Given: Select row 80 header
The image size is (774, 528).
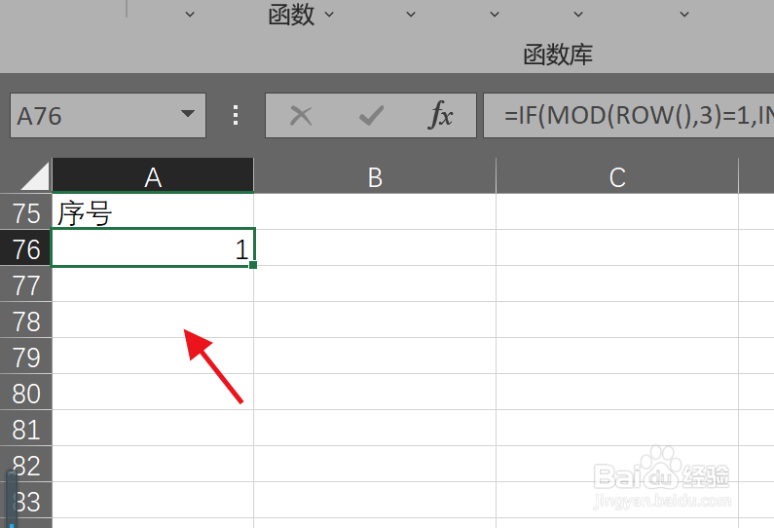Looking at the screenshot, I should pyautogui.click(x=25, y=392).
